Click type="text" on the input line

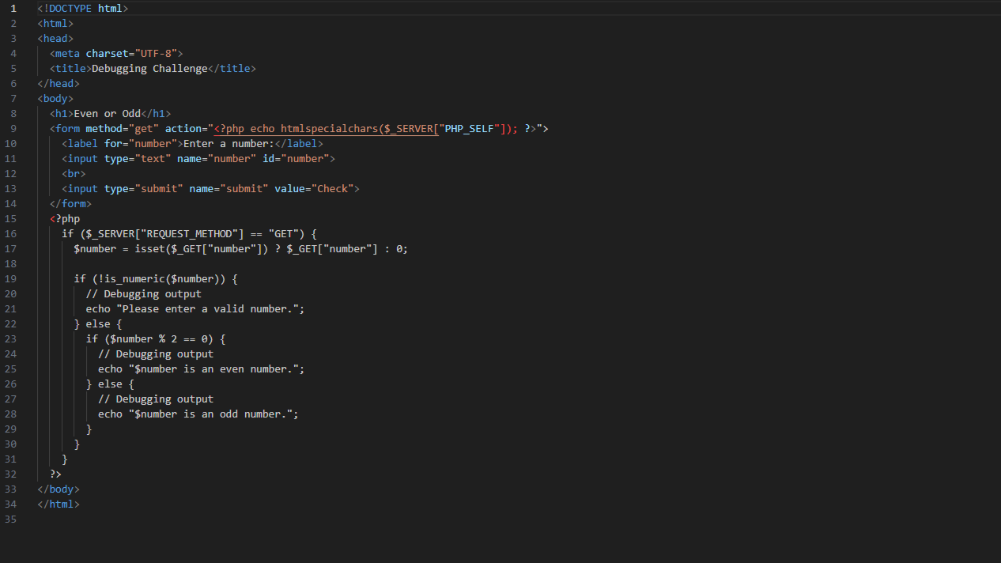138,158
